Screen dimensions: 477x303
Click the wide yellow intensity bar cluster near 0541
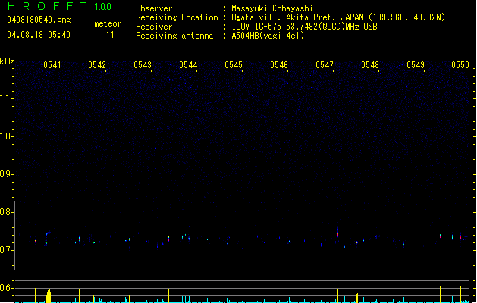(x=49, y=296)
